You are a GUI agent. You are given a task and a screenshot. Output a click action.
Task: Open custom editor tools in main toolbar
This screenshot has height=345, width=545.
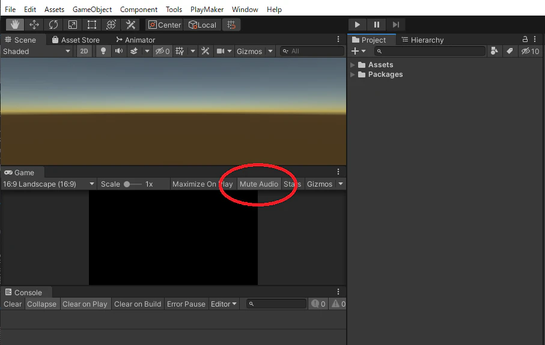click(x=130, y=25)
